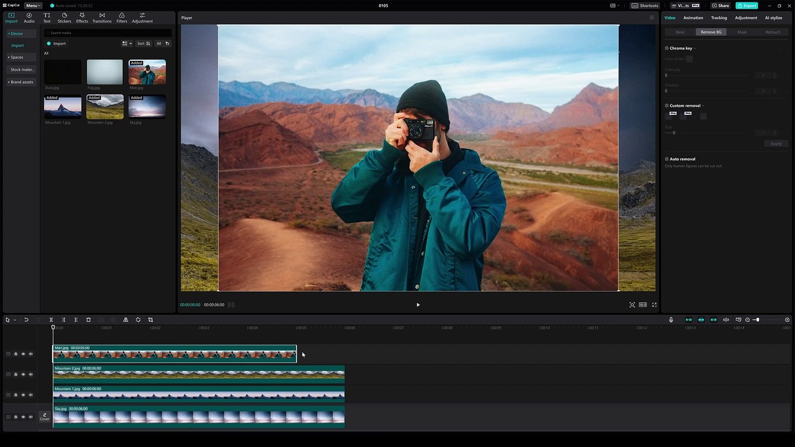Open the Text panel
This screenshot has height=447, width=795.
tap(47, 17)
